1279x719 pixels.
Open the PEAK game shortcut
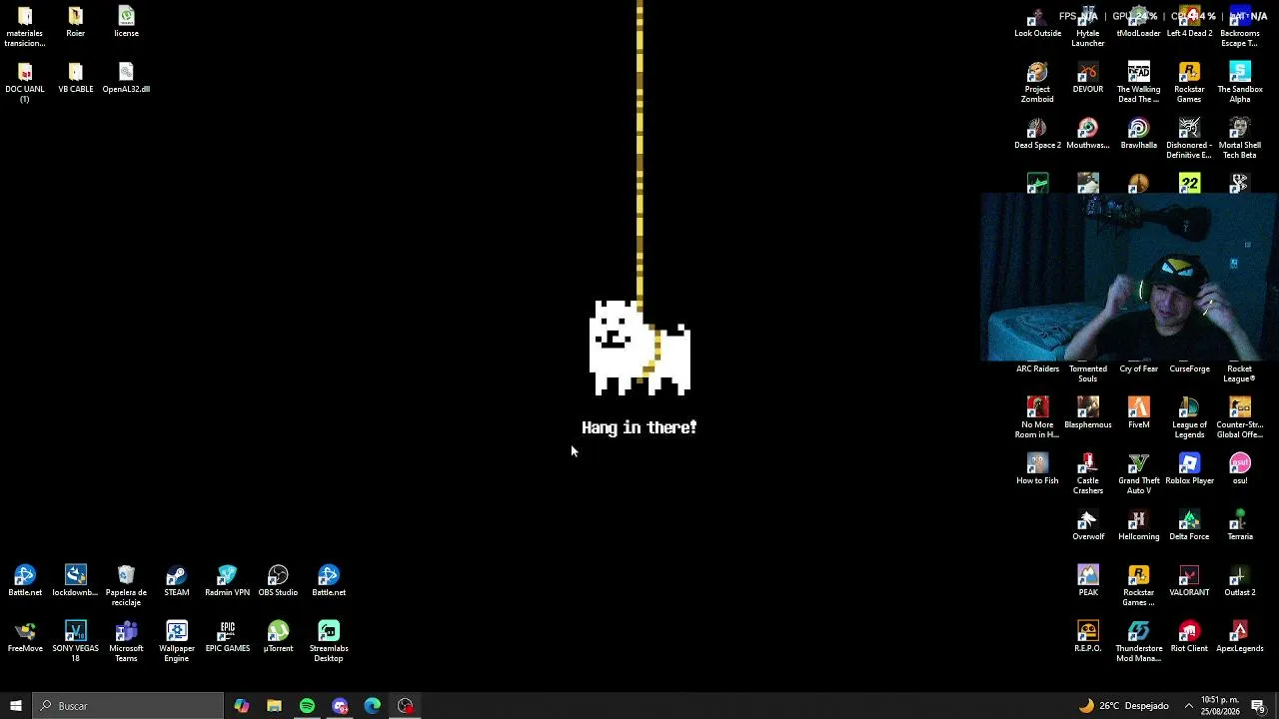[x=1088, y=580]
